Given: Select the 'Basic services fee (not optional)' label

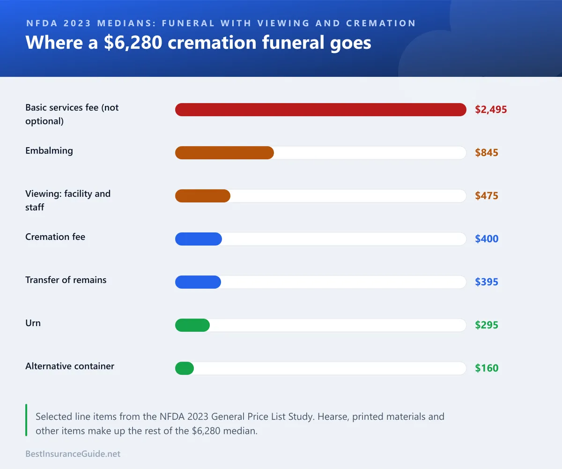Looking at the screenshot, I should click(72, 114).
